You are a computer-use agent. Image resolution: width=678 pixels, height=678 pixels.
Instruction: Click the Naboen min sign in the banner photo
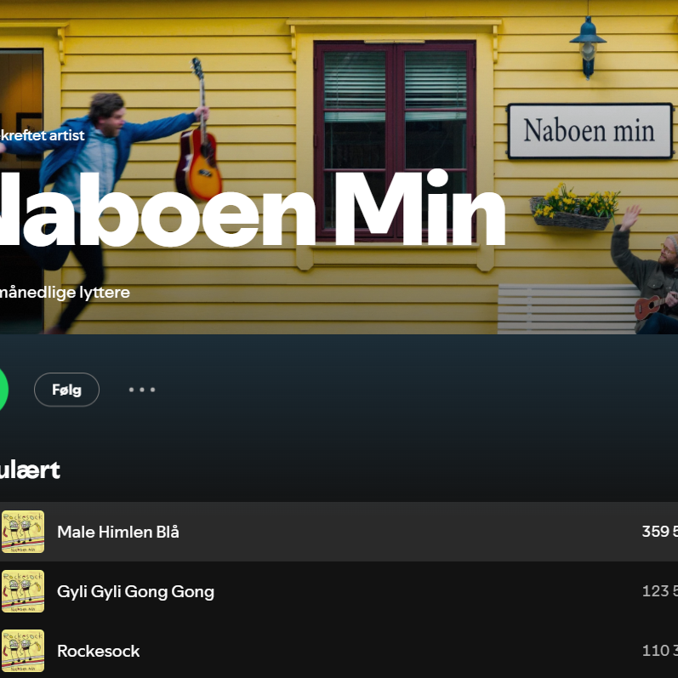click(590, 131)
